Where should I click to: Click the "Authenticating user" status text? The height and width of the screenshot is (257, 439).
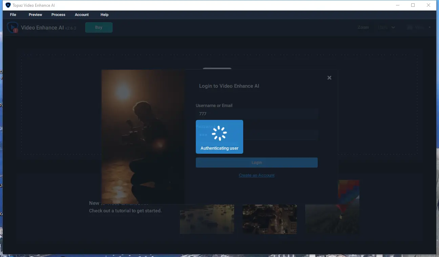click(x=219, y=148)
